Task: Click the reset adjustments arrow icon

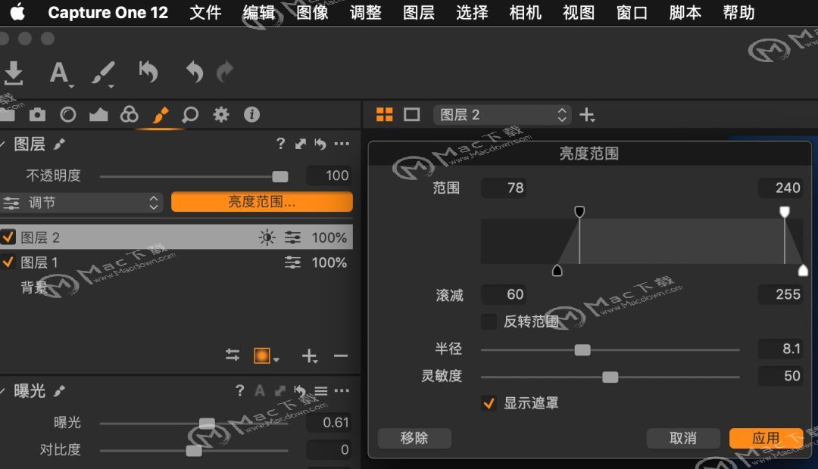Action: [148, 72]
